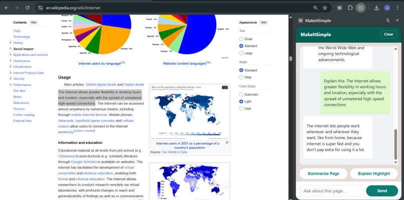404x200 pixels.
Task: Click the browser forward arrow
Action: point(17,7)
